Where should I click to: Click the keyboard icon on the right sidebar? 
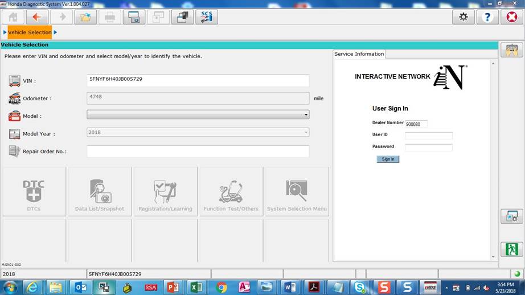(511, 50)
